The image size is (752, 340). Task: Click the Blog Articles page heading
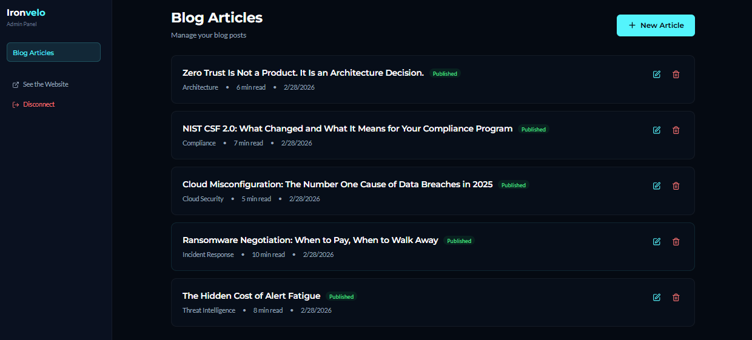pyautogui.click(x=217, y=18)
